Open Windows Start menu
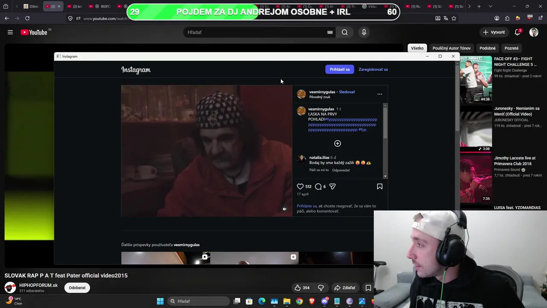Screen dimensions: 547x308 [160, 301]
